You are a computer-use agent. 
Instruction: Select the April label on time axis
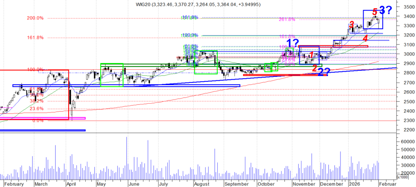click(x=71, y=183)
